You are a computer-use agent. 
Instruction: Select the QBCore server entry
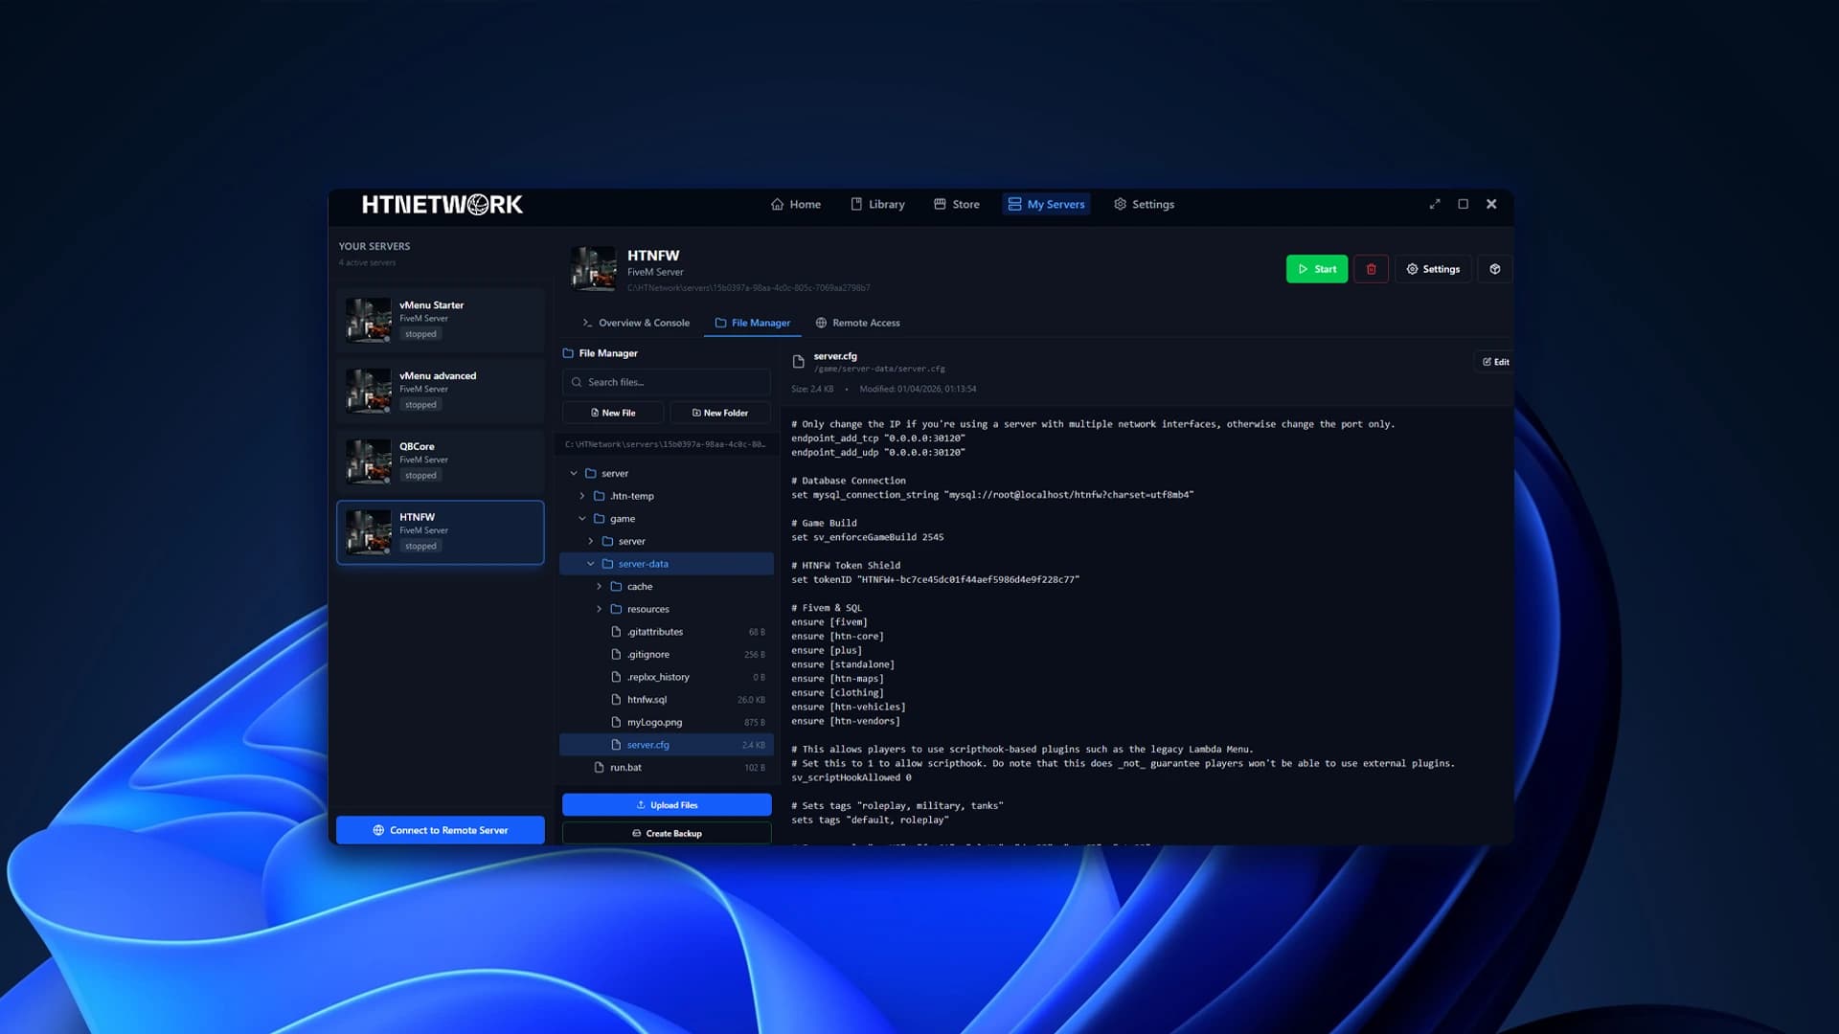tap(440, 461)
